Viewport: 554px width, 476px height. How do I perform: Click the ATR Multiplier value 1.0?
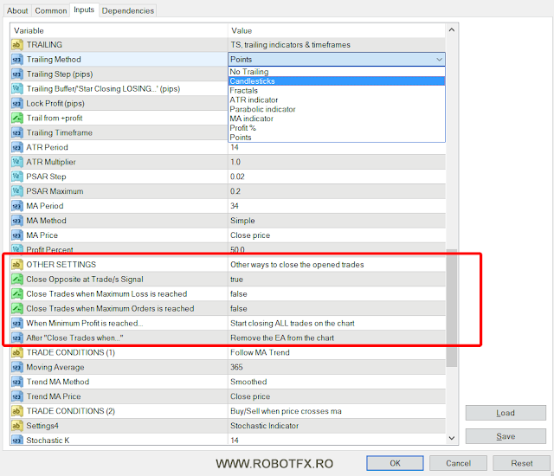235,162
